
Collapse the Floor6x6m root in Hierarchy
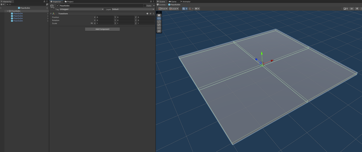pos(8,11)
